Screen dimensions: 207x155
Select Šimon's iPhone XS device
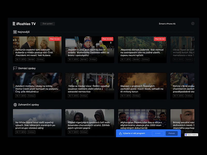coord(167,24)
